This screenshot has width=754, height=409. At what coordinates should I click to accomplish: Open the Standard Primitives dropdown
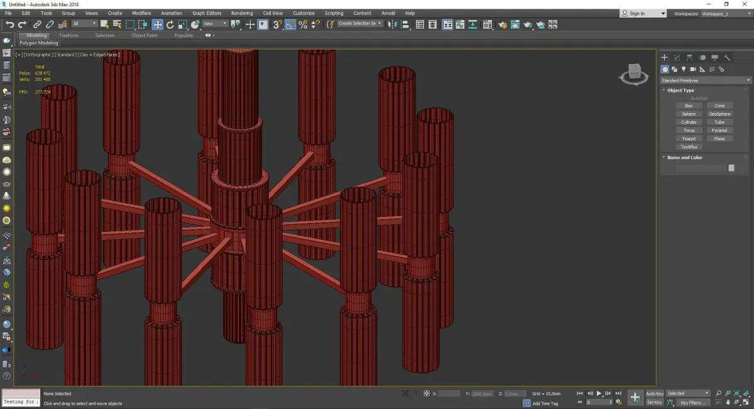coord(705,80)
